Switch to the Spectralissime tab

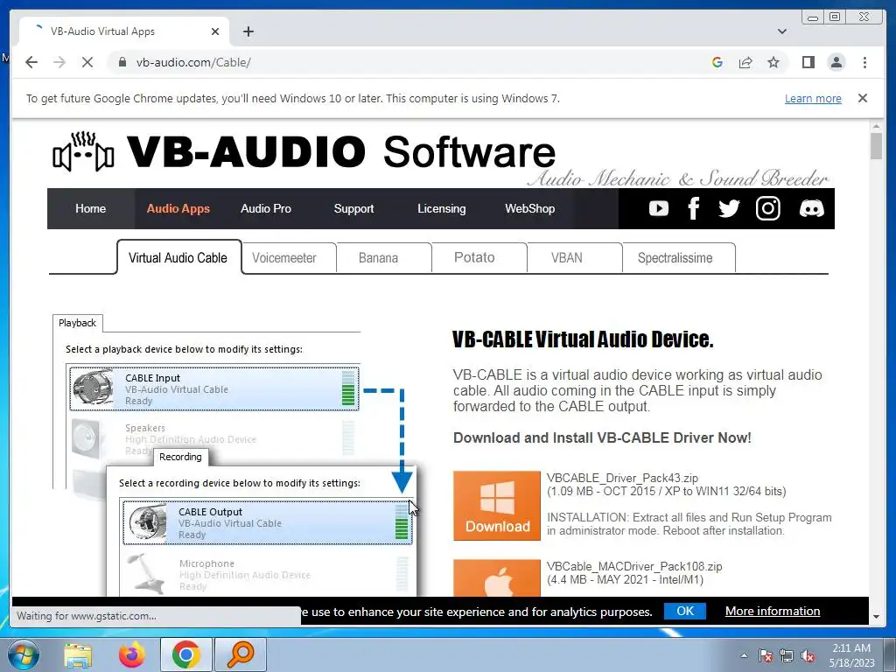point(679,258)
